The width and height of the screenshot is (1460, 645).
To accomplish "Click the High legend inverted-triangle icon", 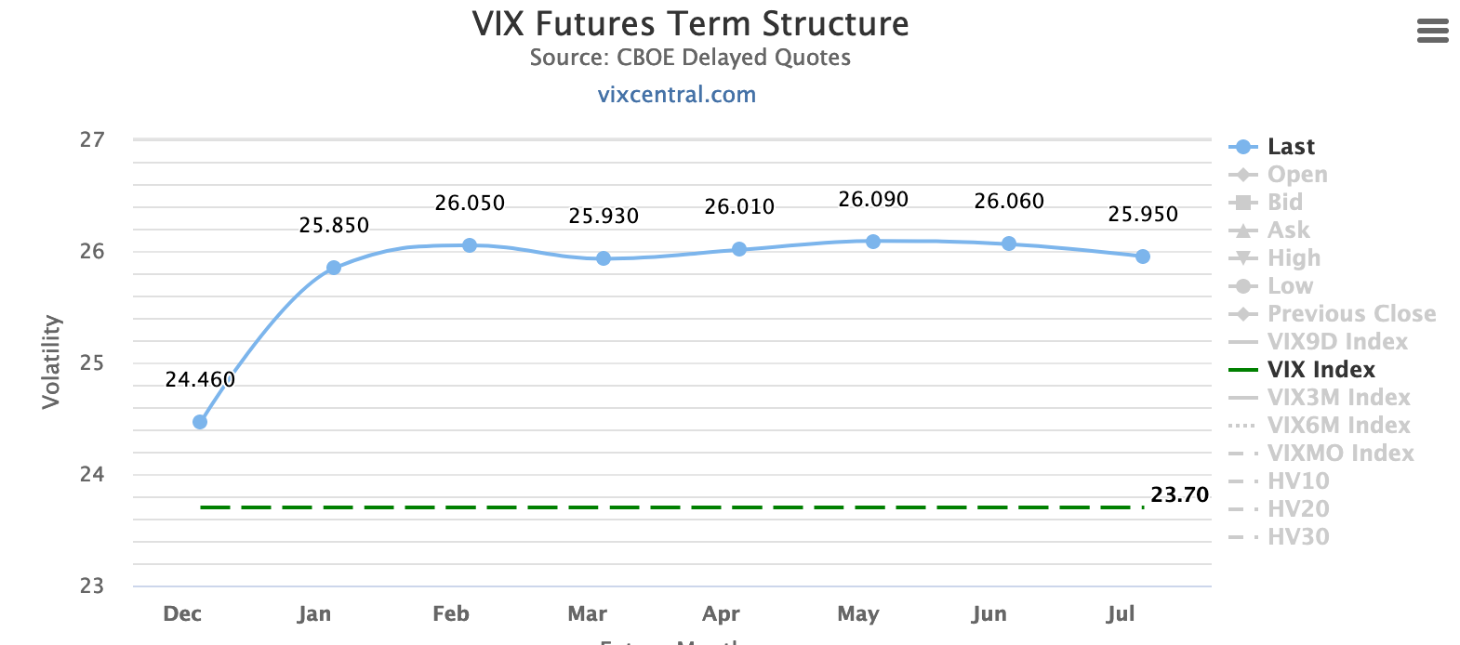I will point(1243,258).
